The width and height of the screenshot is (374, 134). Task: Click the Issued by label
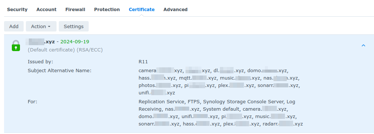pos(40,62)
